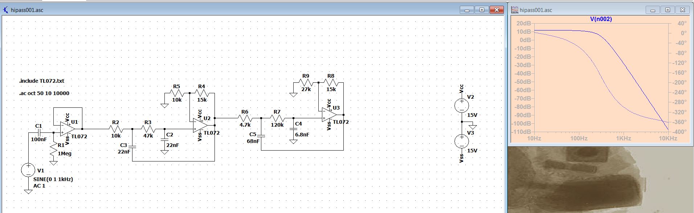Select the V3 15V supply source symbol
The image size is (694, 213).
point(462,142)
